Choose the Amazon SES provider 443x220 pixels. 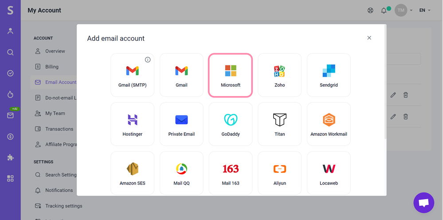pyautogui.click(x=132, y=173)
